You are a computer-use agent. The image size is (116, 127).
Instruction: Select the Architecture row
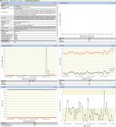(28, 32)
